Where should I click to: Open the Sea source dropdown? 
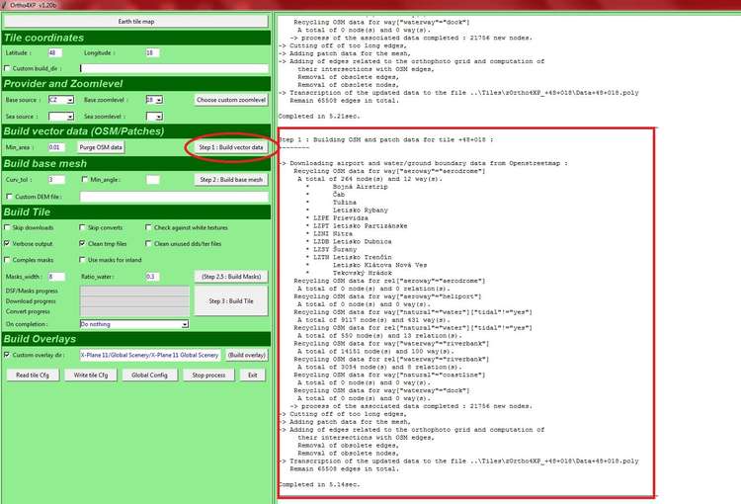pyautogui.click(x=70, y=117)
